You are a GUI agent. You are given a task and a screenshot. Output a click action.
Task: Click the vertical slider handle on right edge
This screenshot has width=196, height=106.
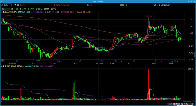tap(195, 54)
